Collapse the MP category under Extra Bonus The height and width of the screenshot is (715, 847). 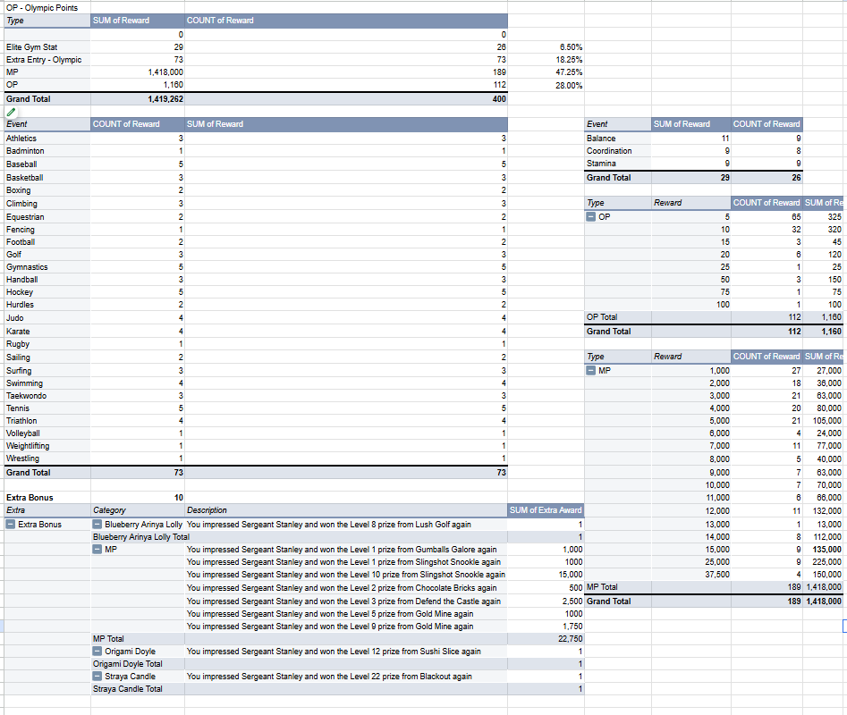click(97, 550)
